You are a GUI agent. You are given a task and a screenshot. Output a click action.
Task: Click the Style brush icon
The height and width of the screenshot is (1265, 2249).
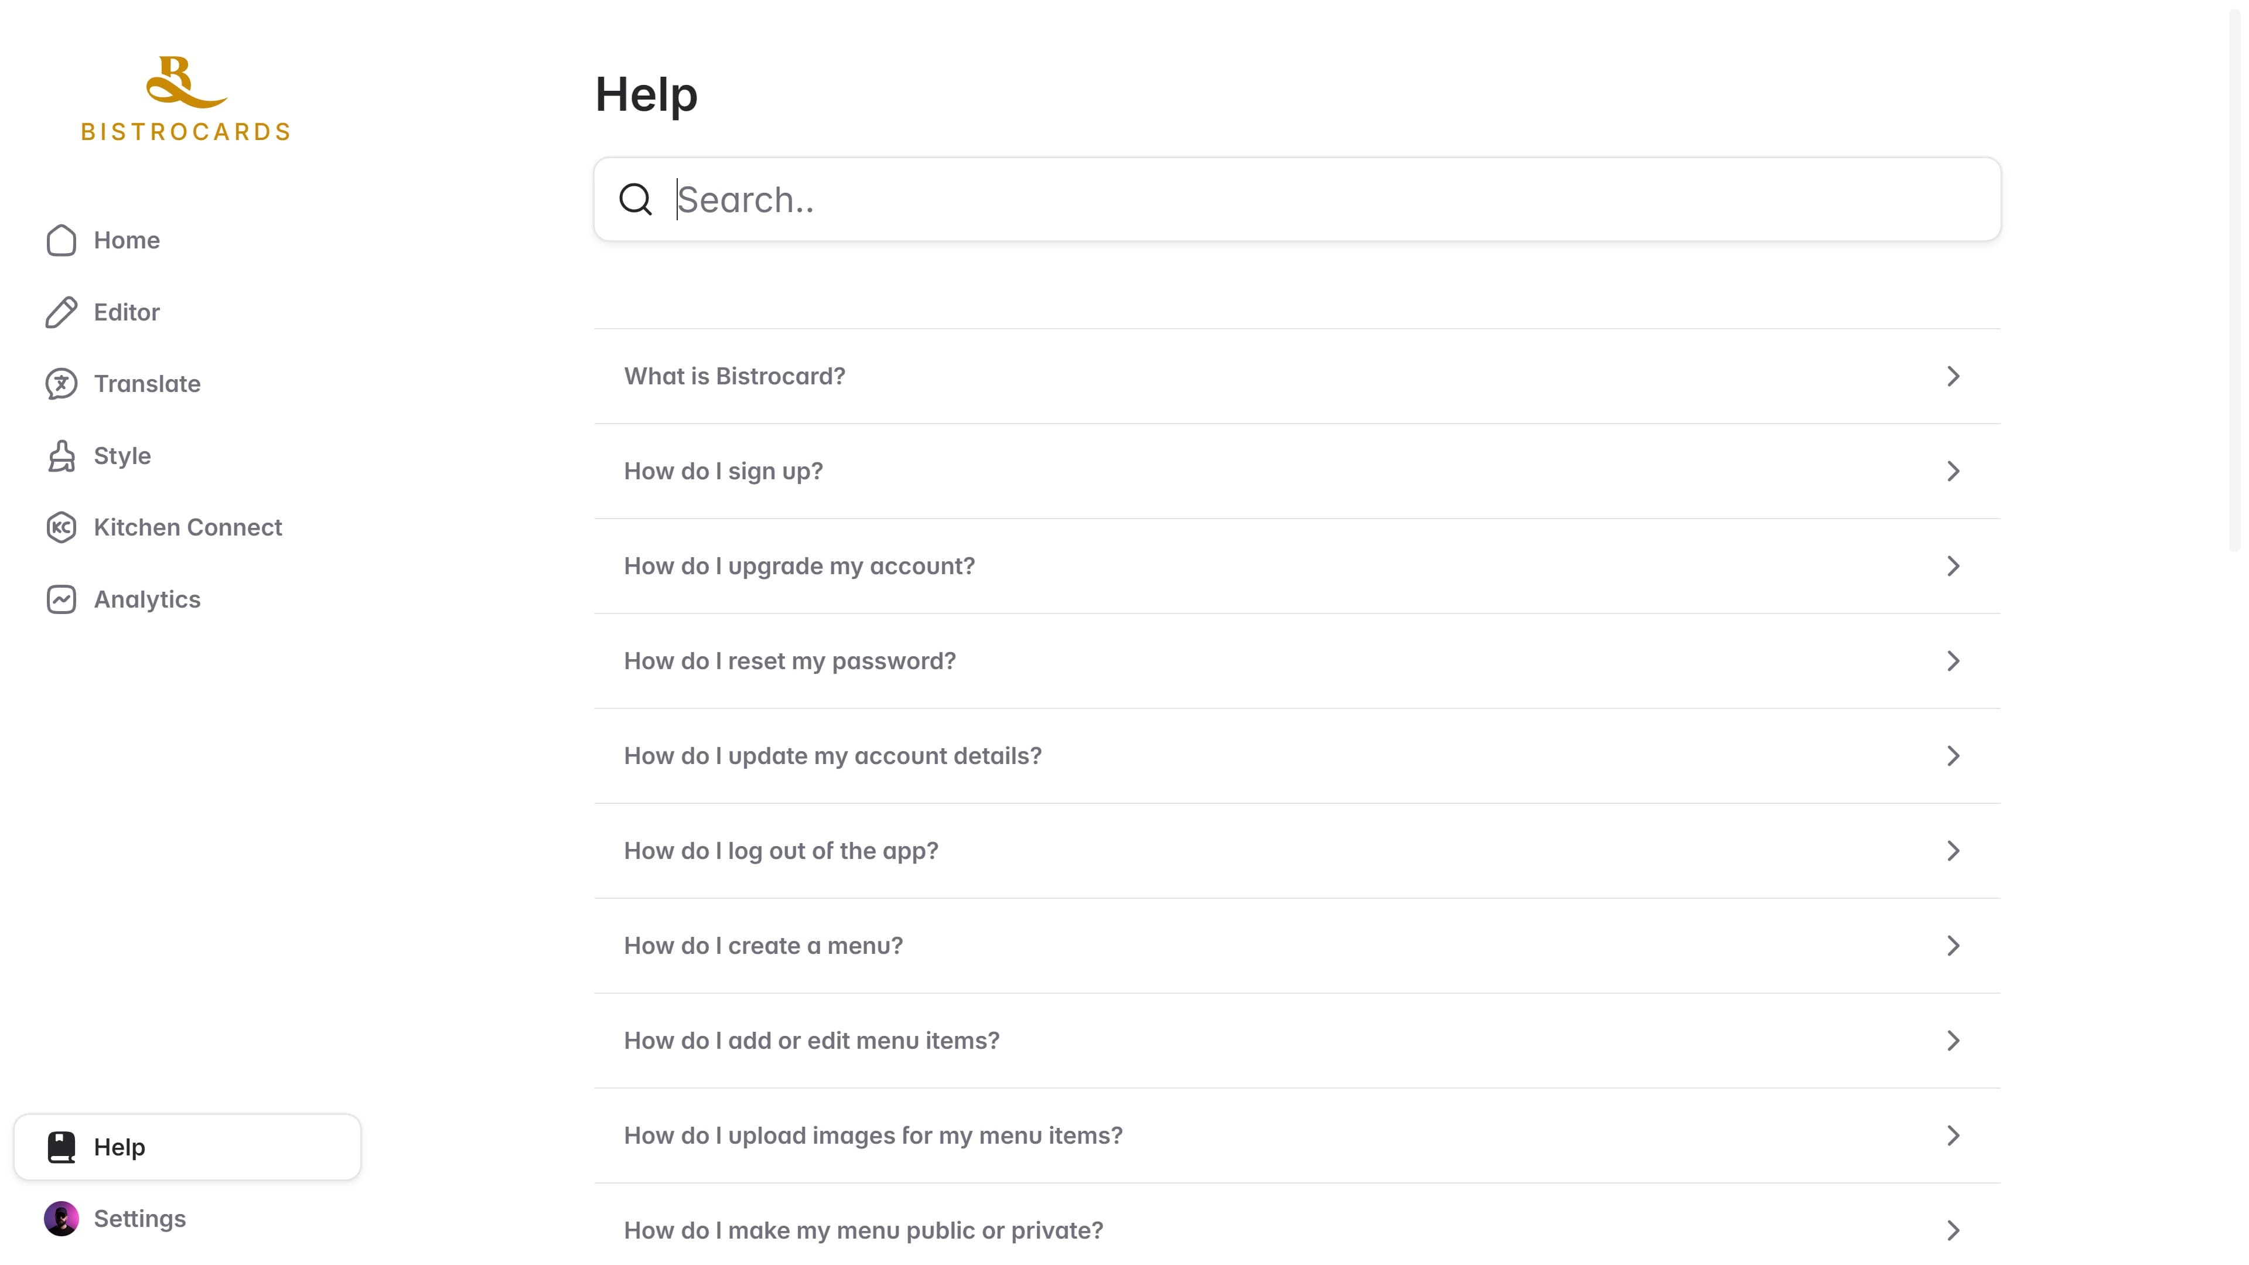tap(61, 456)
